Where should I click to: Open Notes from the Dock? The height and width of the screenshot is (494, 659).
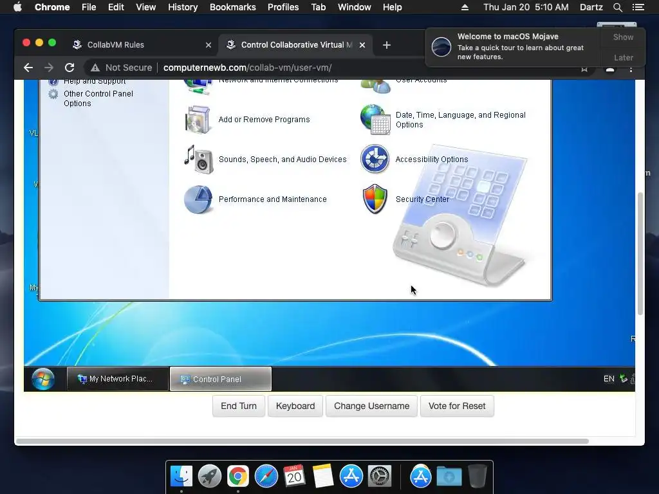[323, 477]
